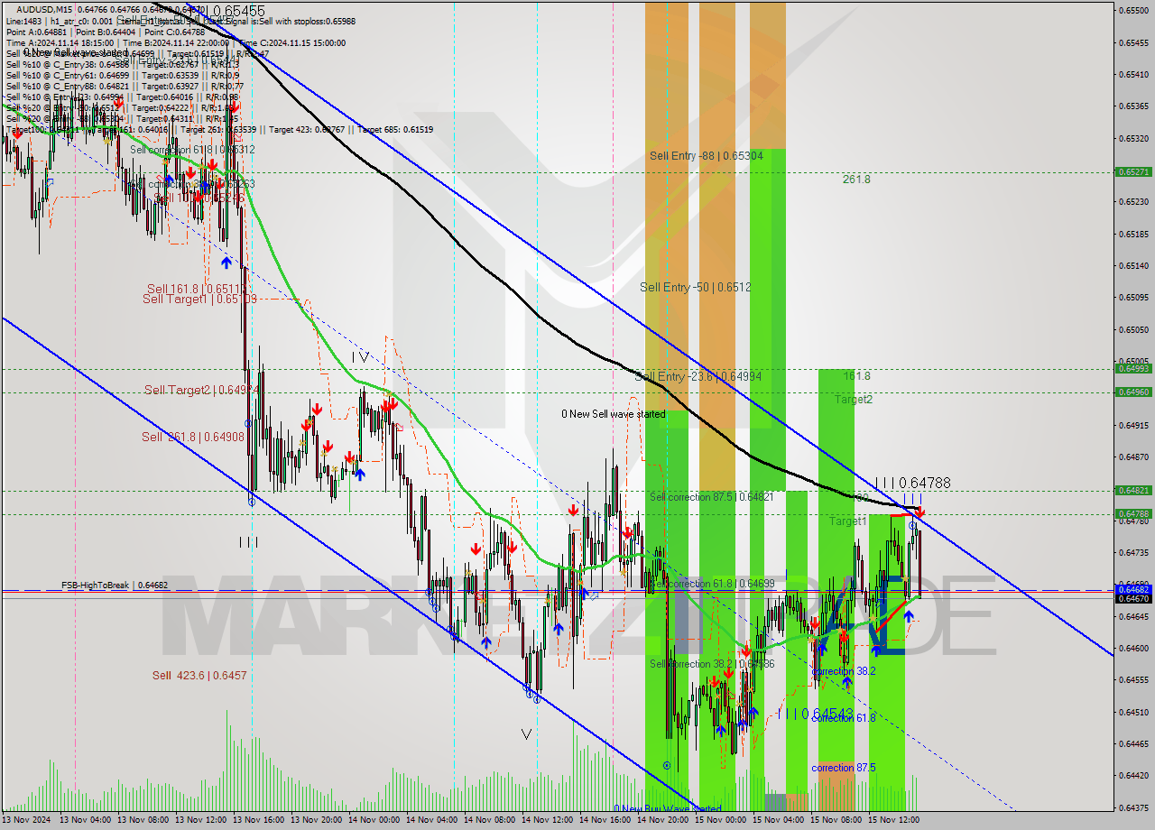Select the green '161.8' Fibonacci label
Viewport: 1155px width, 830px height.
pos(856,376)
